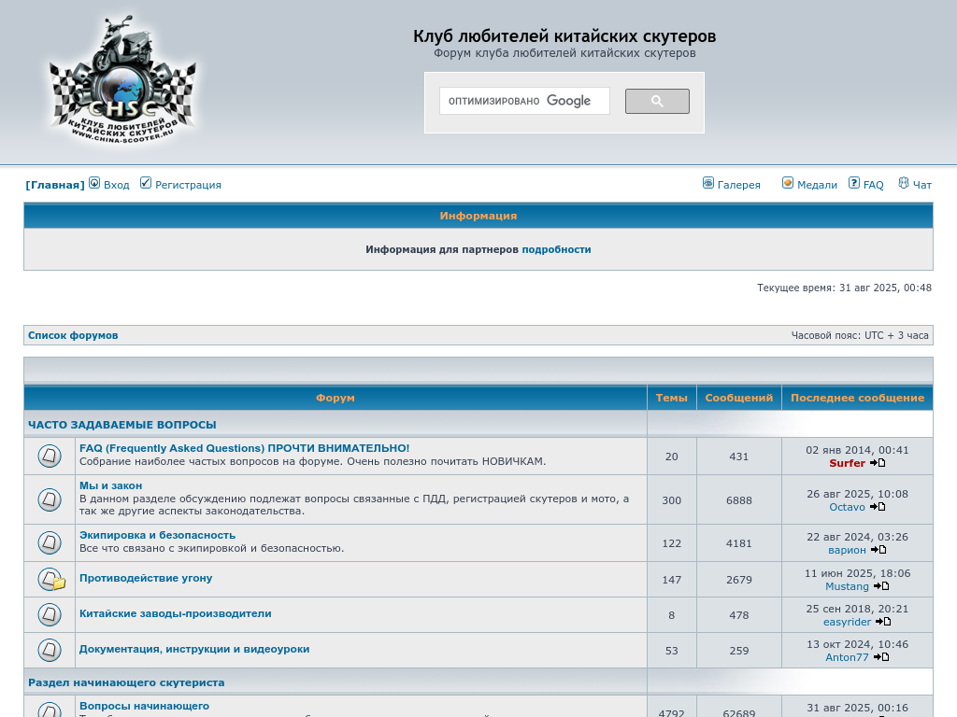Go to the Главная main page
Image resolution: width=957 pixels, height=717 pixels.
point(55,185)
